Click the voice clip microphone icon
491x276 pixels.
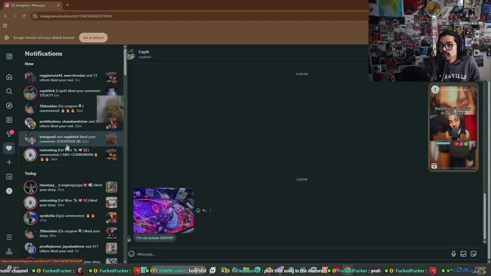click(453, 254)
